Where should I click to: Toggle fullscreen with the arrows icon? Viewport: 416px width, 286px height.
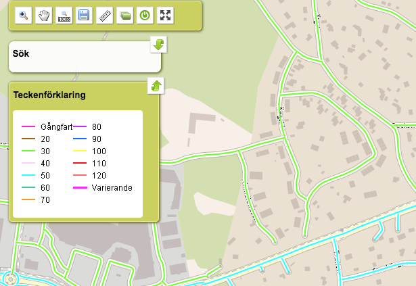[165, 16]
